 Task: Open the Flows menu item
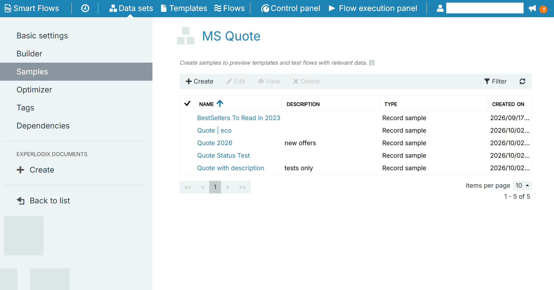(x=229, y=8)
